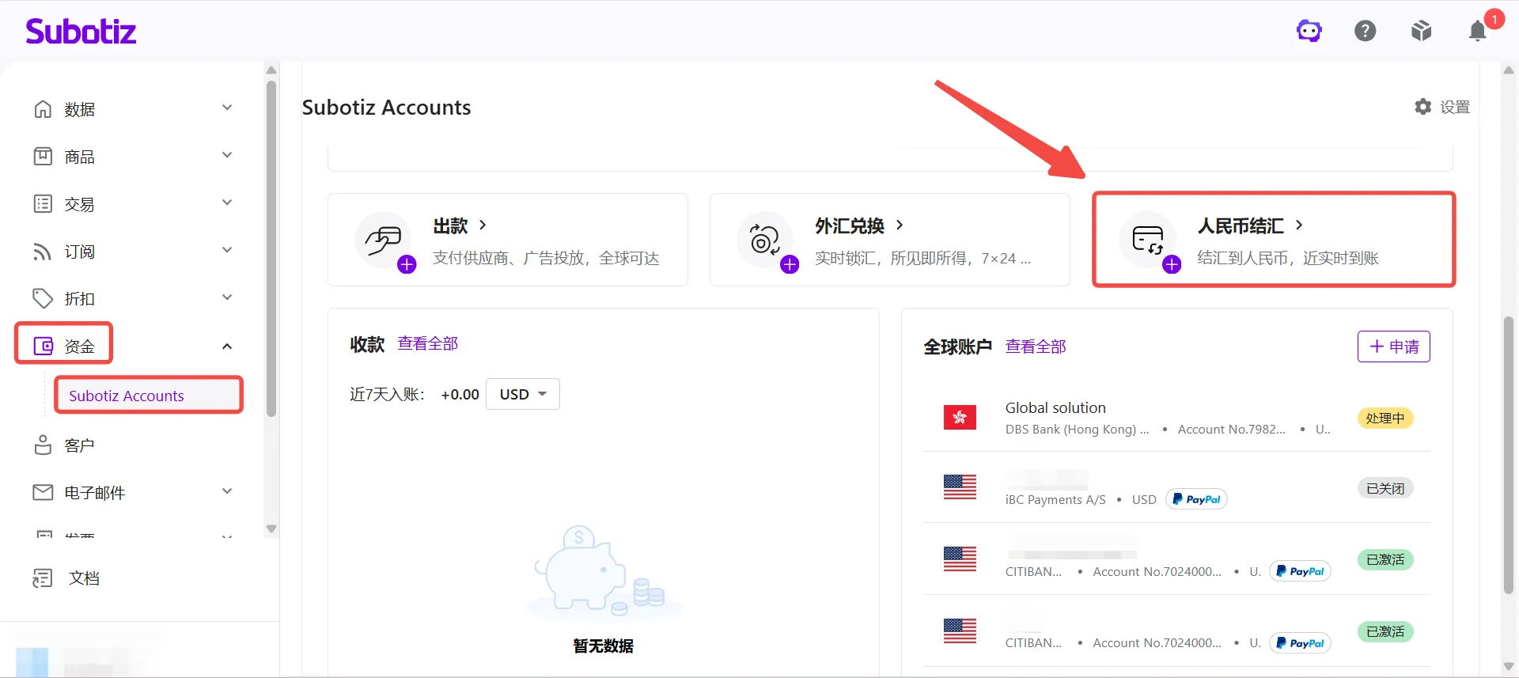1519x678 pixels.
Task: Open the notifications bell
Action: pyautogui.click(x=1478, y=31)
